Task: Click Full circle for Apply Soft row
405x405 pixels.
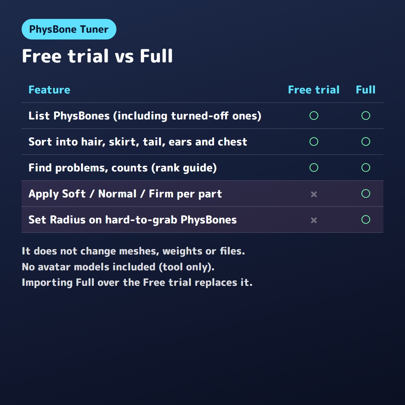Action: (366, 193)
